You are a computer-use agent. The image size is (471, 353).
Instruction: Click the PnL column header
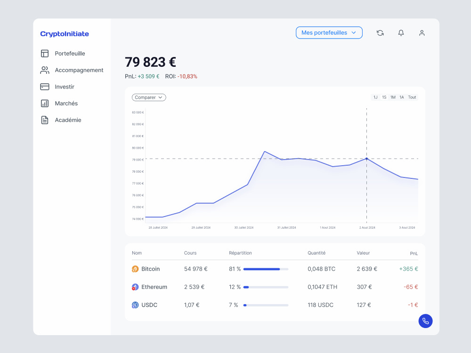[414, 254]
